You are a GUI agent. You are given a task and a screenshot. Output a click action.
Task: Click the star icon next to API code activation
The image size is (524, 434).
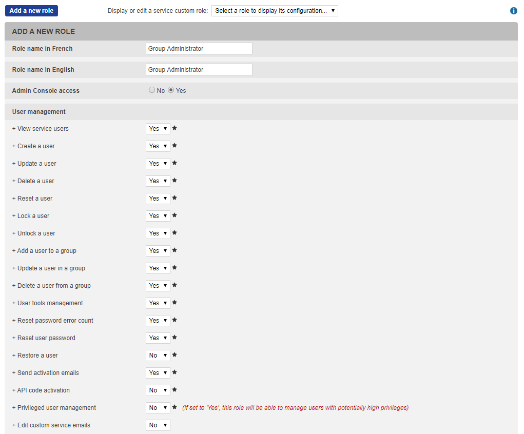(x=174, y=390)
